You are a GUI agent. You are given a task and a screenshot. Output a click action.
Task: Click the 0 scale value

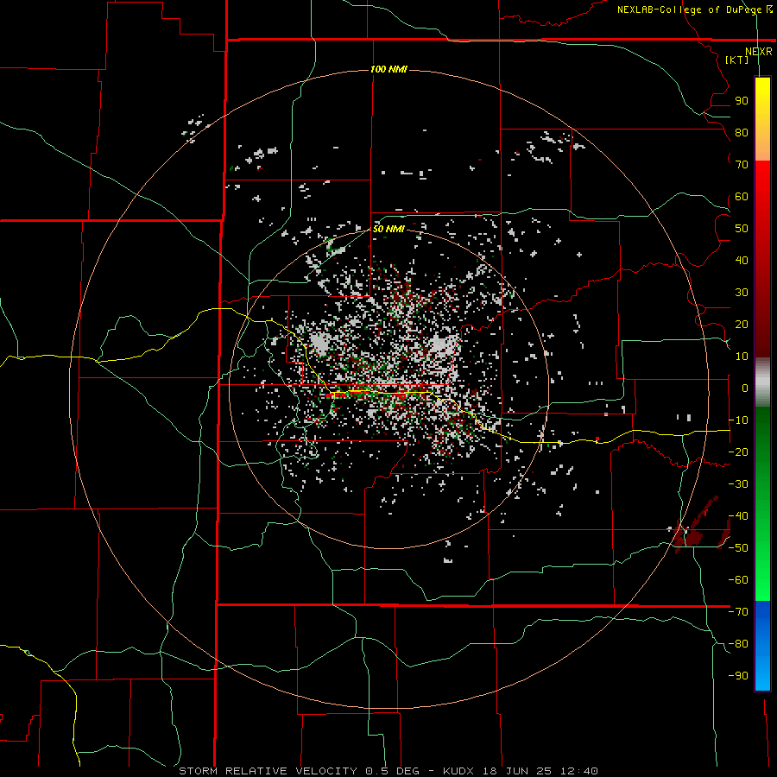click(745, 388)
